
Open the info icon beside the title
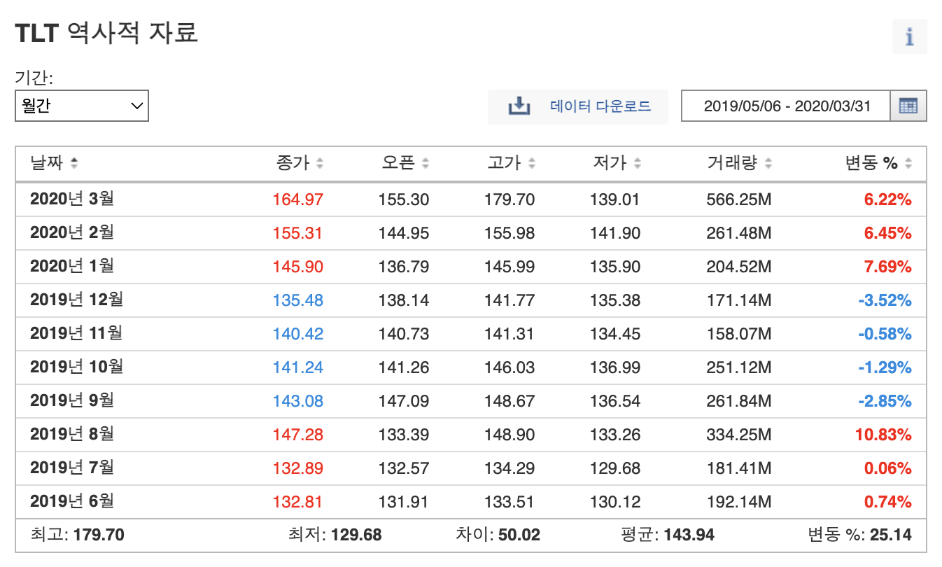[x=909, y=36]
